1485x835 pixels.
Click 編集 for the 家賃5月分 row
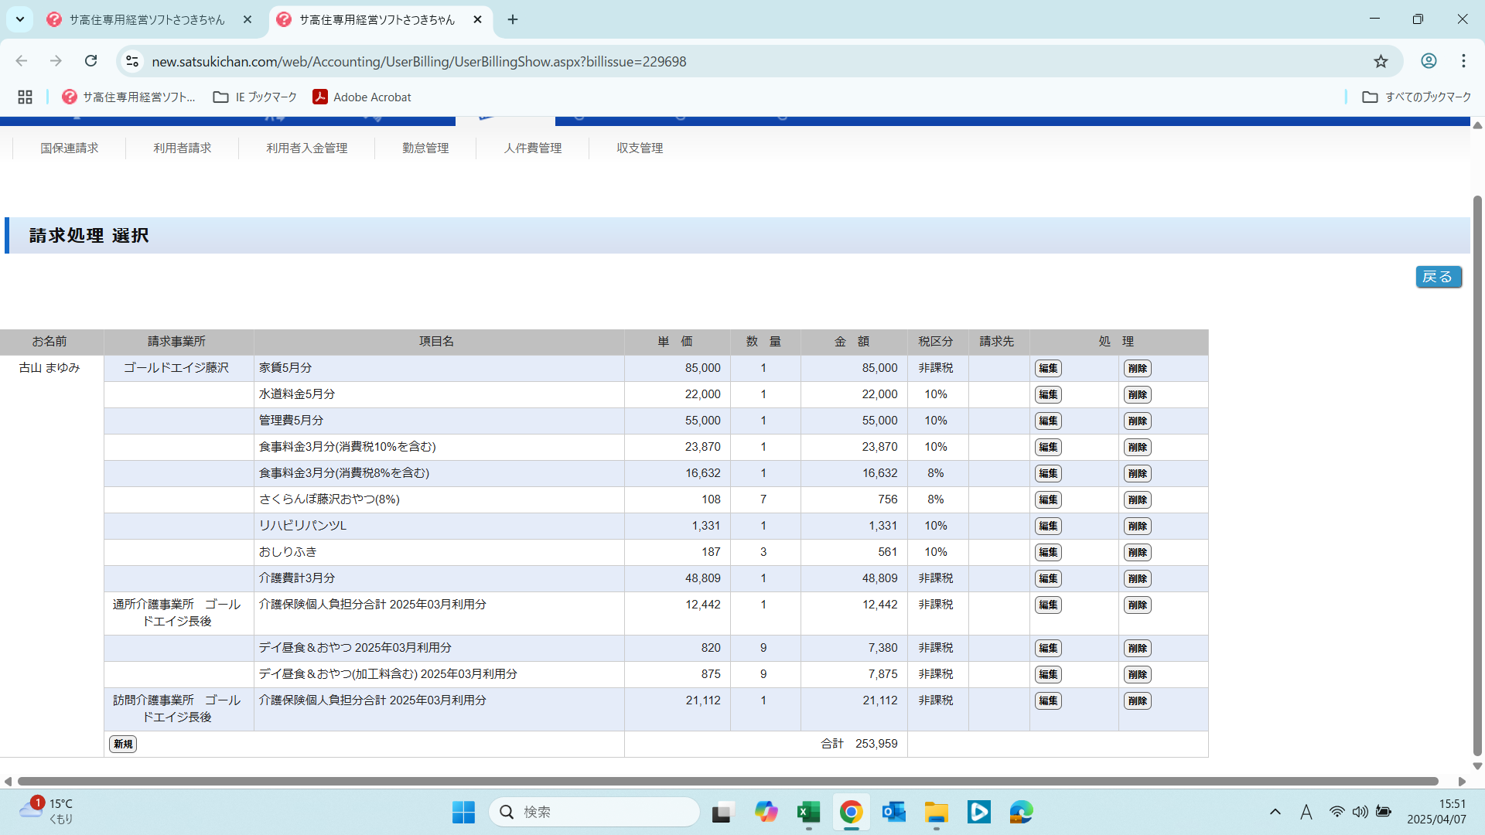[1048, 368]
